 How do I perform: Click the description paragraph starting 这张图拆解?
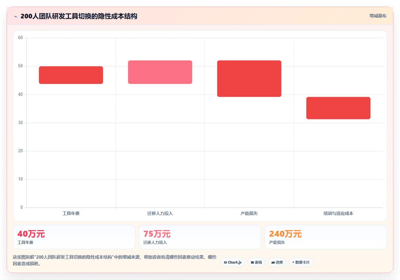(x=115, y=260)
